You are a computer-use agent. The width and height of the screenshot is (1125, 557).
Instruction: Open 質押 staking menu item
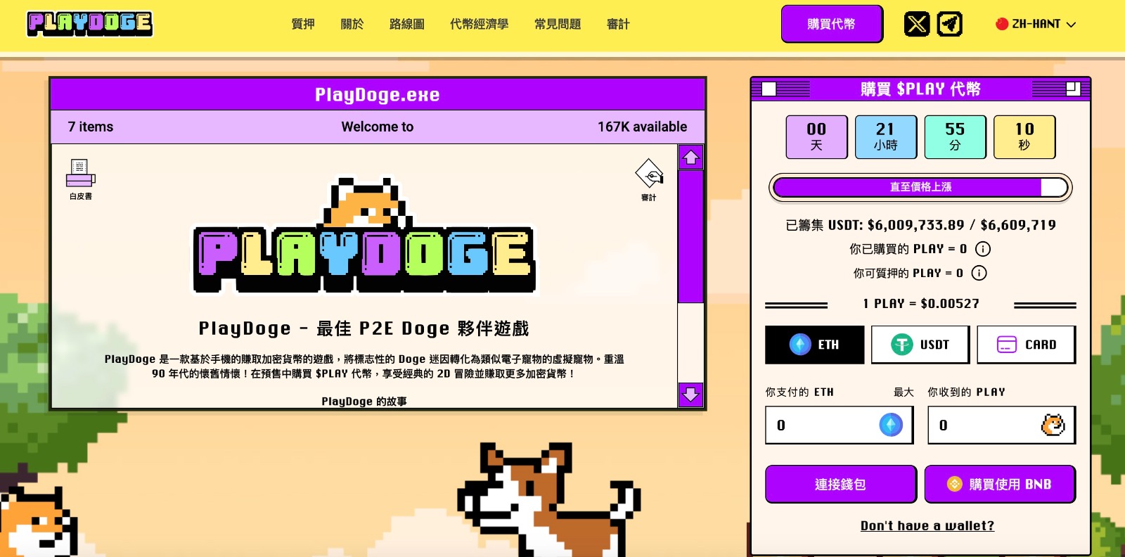303,24
